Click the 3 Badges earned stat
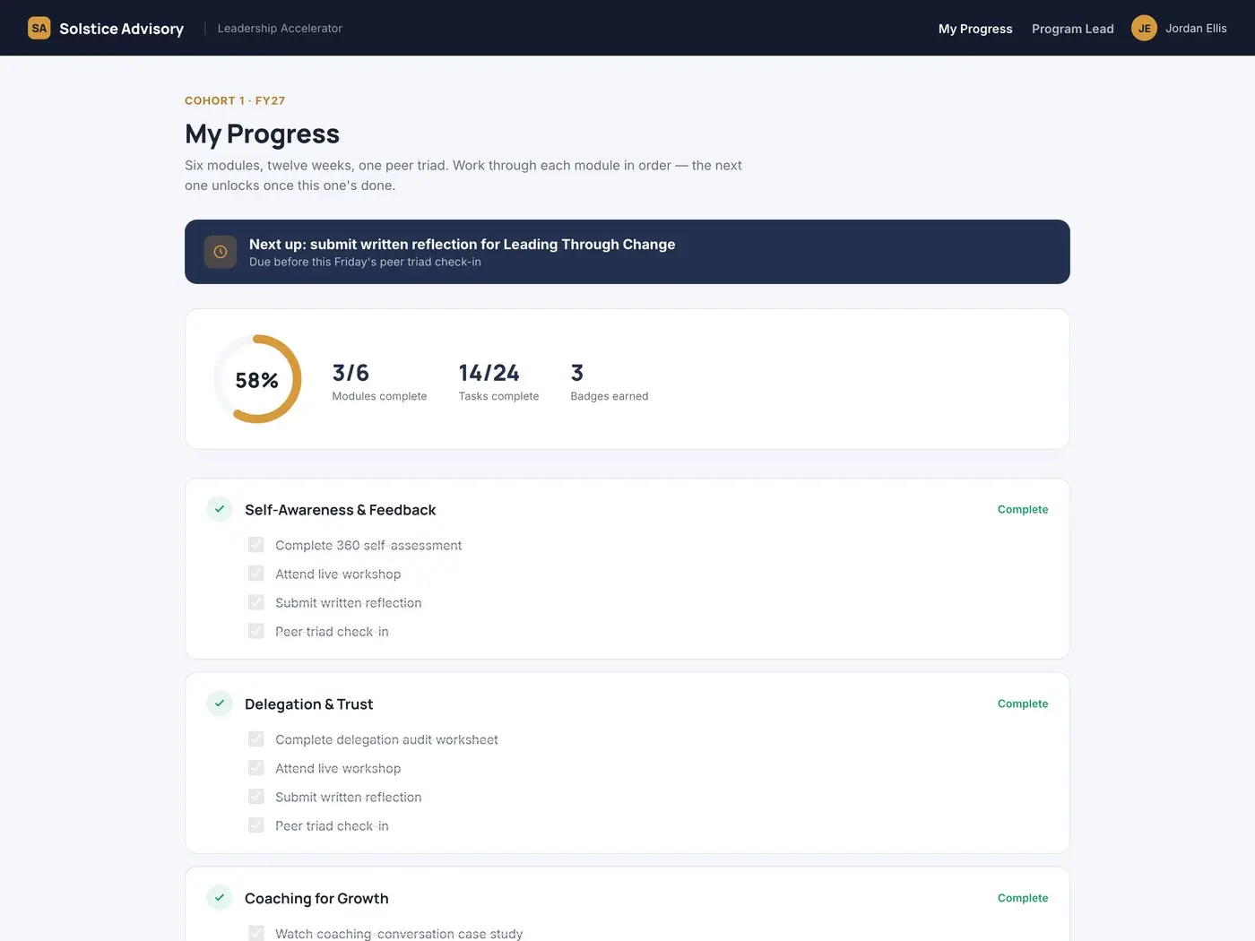Viewport: 1255px width, 941px height. (x=610, y=382)
